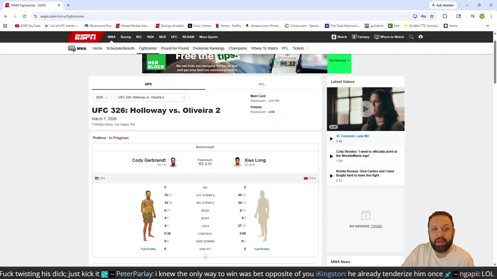
Task: Open site information icon in address bar
Action: tap(35, 16)
